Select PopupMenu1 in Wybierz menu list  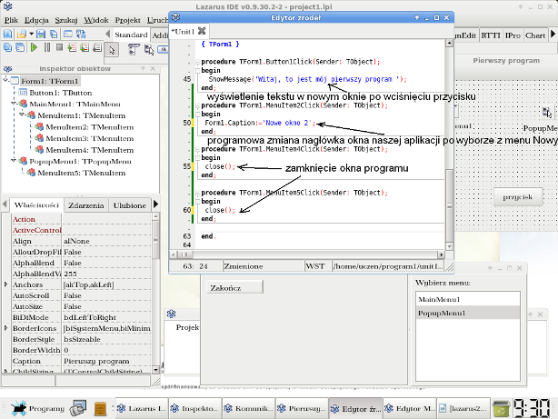coord(468,313)
